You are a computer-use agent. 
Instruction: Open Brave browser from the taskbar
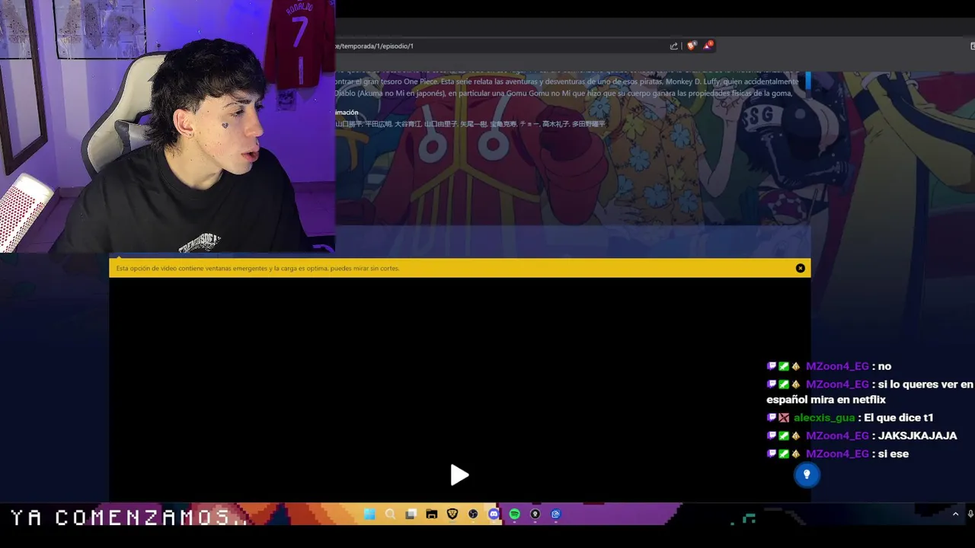click(x=452, y=515)
